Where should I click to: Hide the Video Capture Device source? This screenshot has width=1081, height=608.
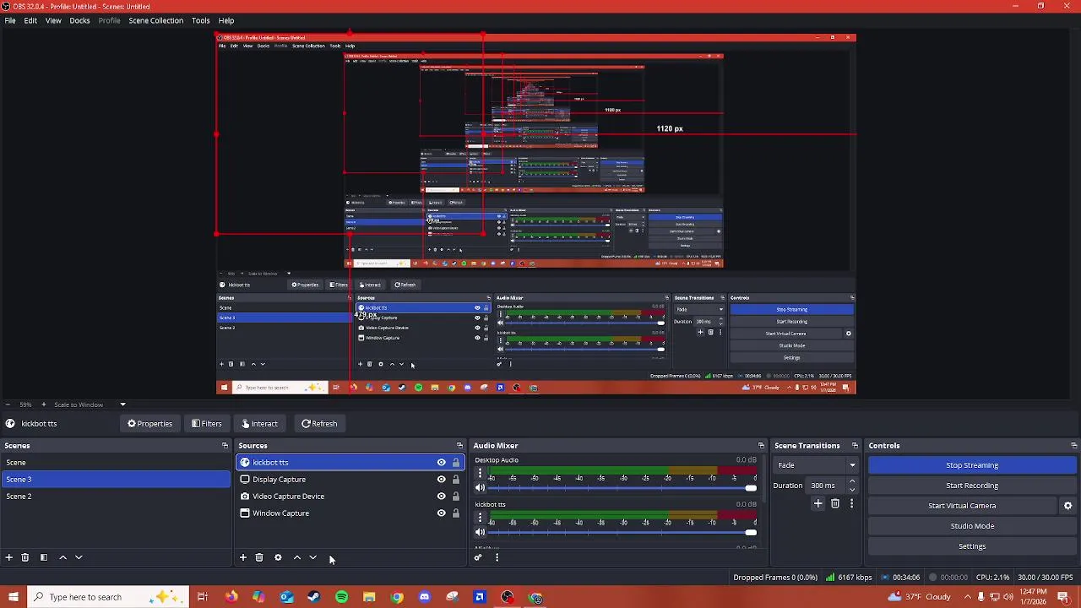coord(441,497)
